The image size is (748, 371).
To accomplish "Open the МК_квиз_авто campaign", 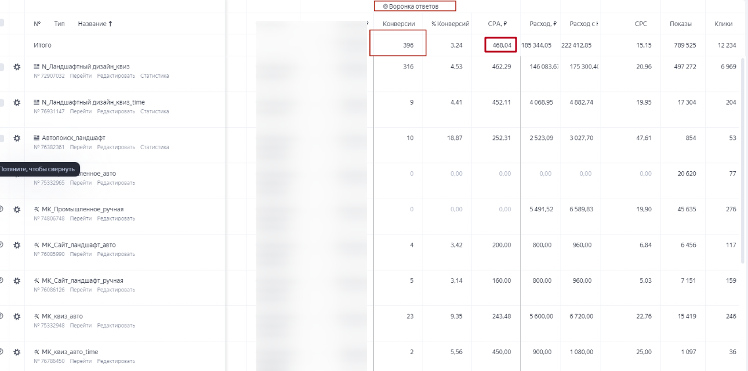I will tap(62, 316).
